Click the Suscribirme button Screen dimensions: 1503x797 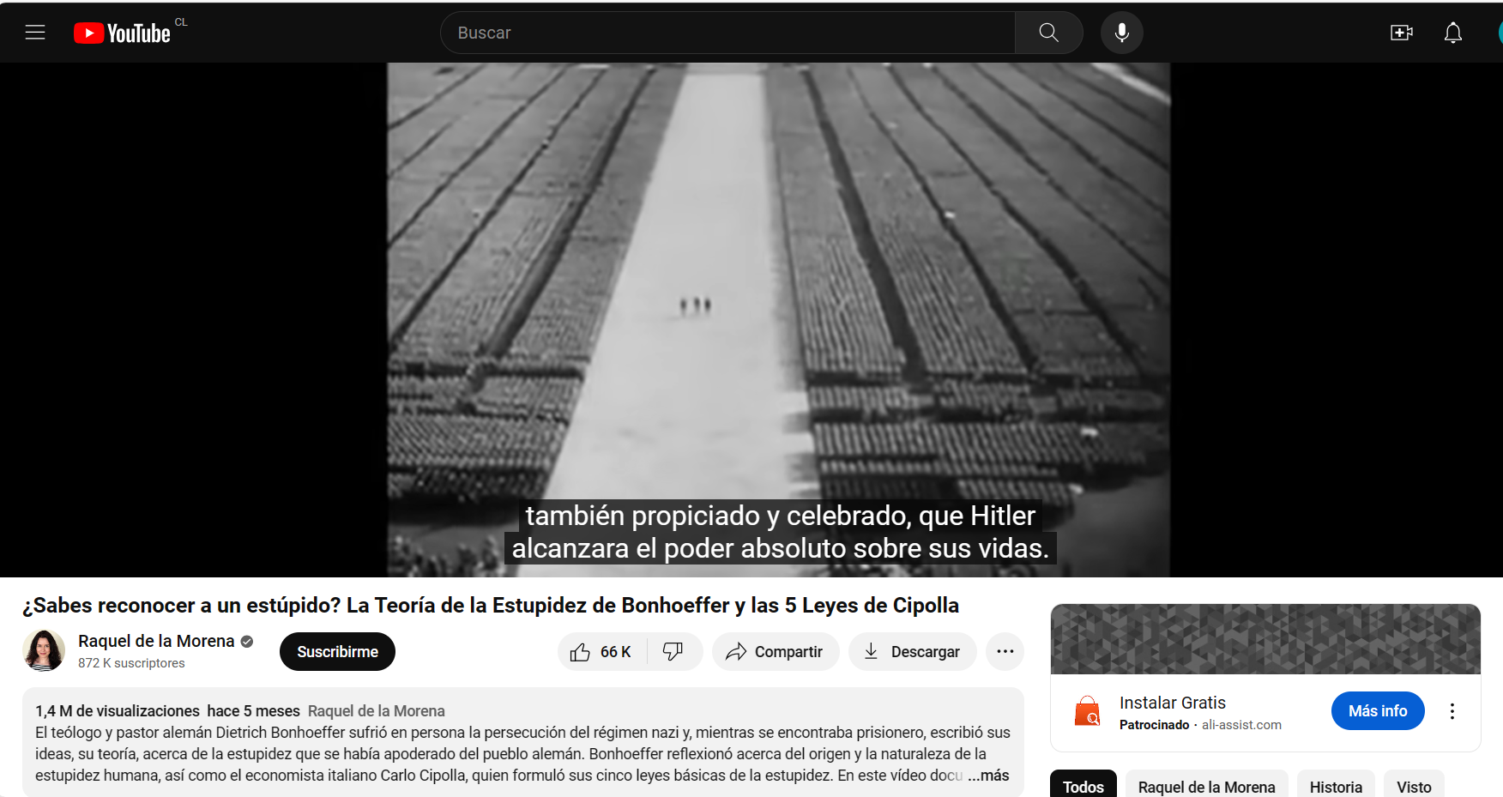337,652
